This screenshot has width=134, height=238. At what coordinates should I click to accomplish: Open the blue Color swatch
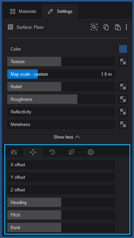[123, 49]
